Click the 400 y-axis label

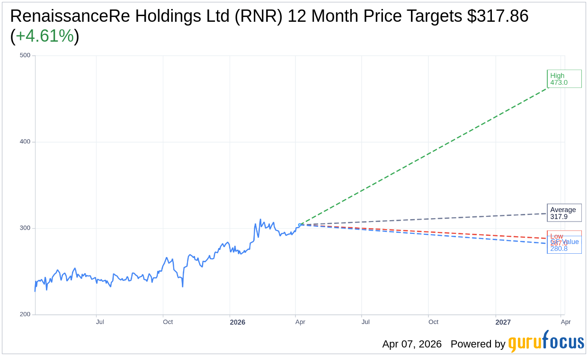(25, 142)
